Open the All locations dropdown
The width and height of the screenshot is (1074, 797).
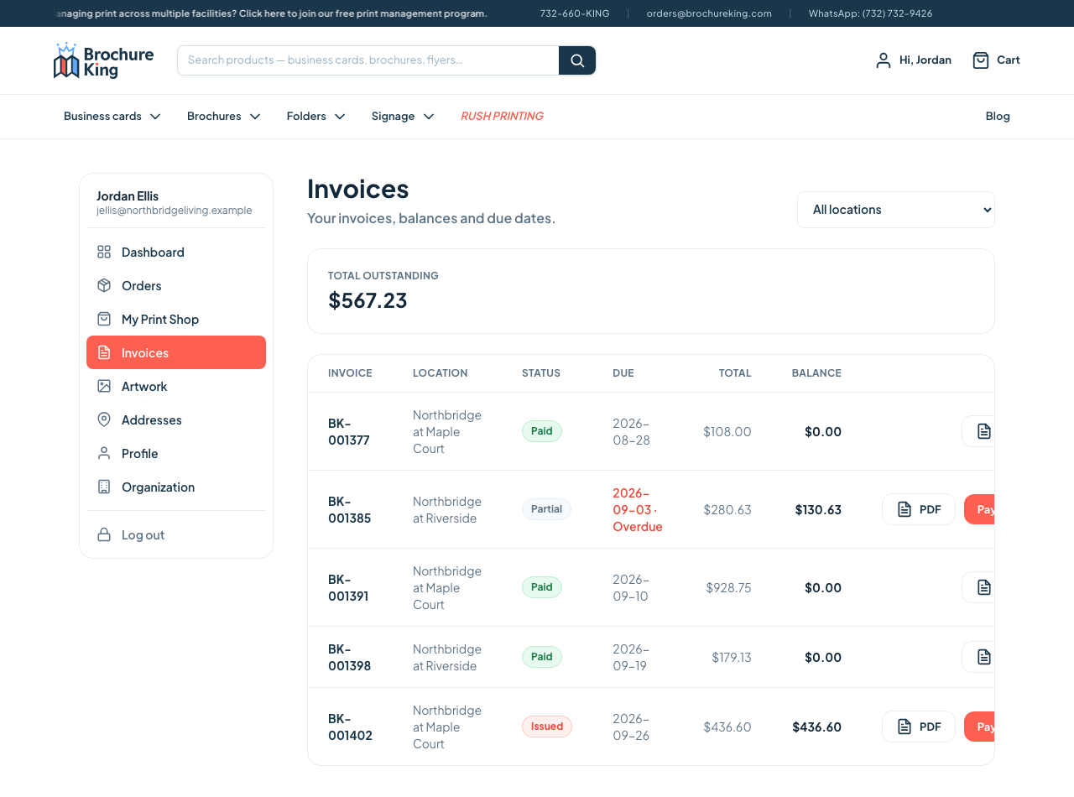coord(896,210)
